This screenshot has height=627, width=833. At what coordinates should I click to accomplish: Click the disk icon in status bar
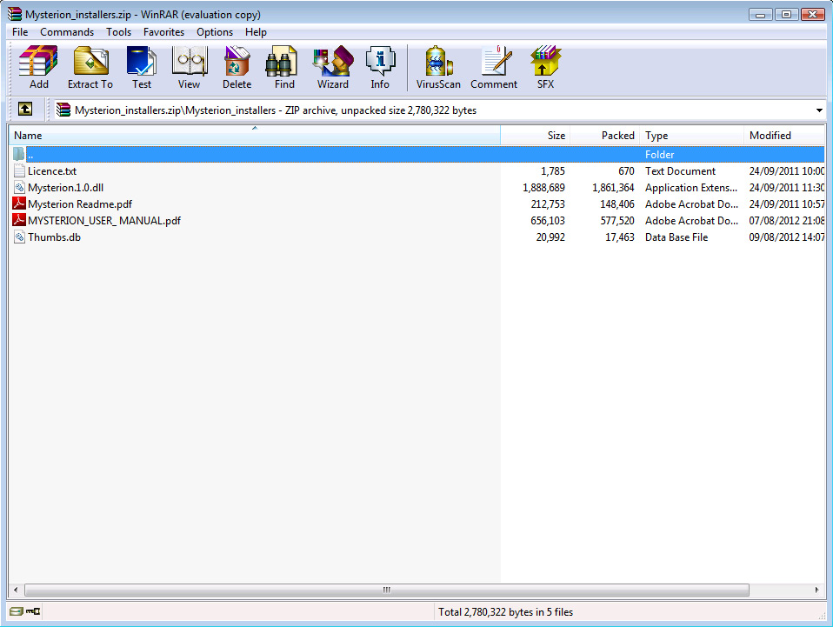16,611
